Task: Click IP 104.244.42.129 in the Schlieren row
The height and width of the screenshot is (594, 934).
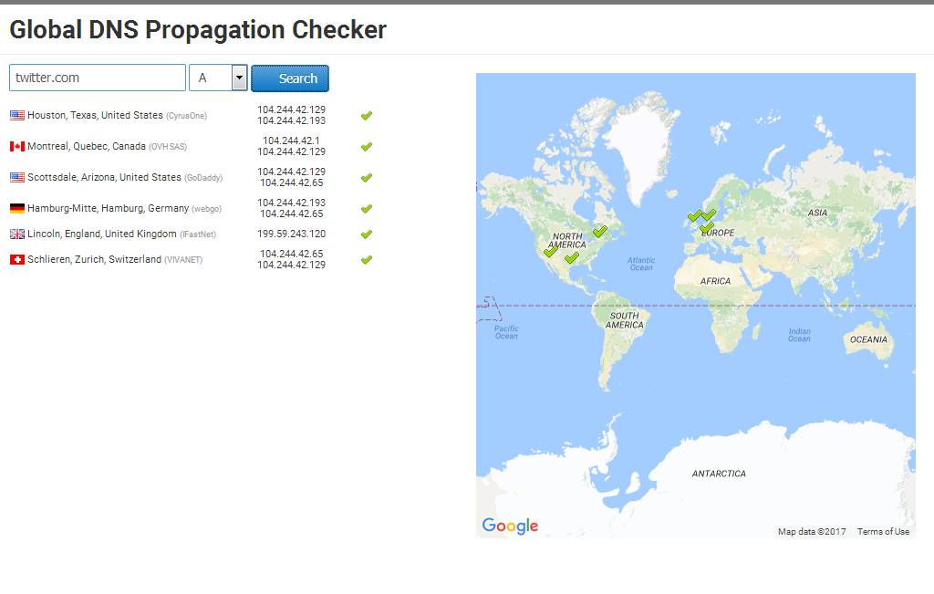Action: point(291,266)
